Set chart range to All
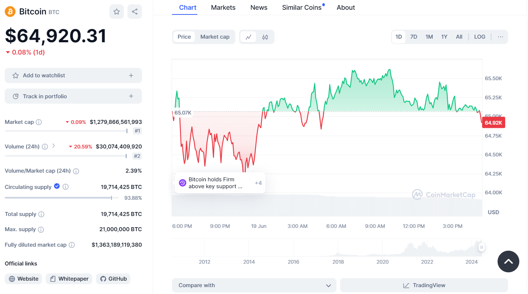 (459, 37)
